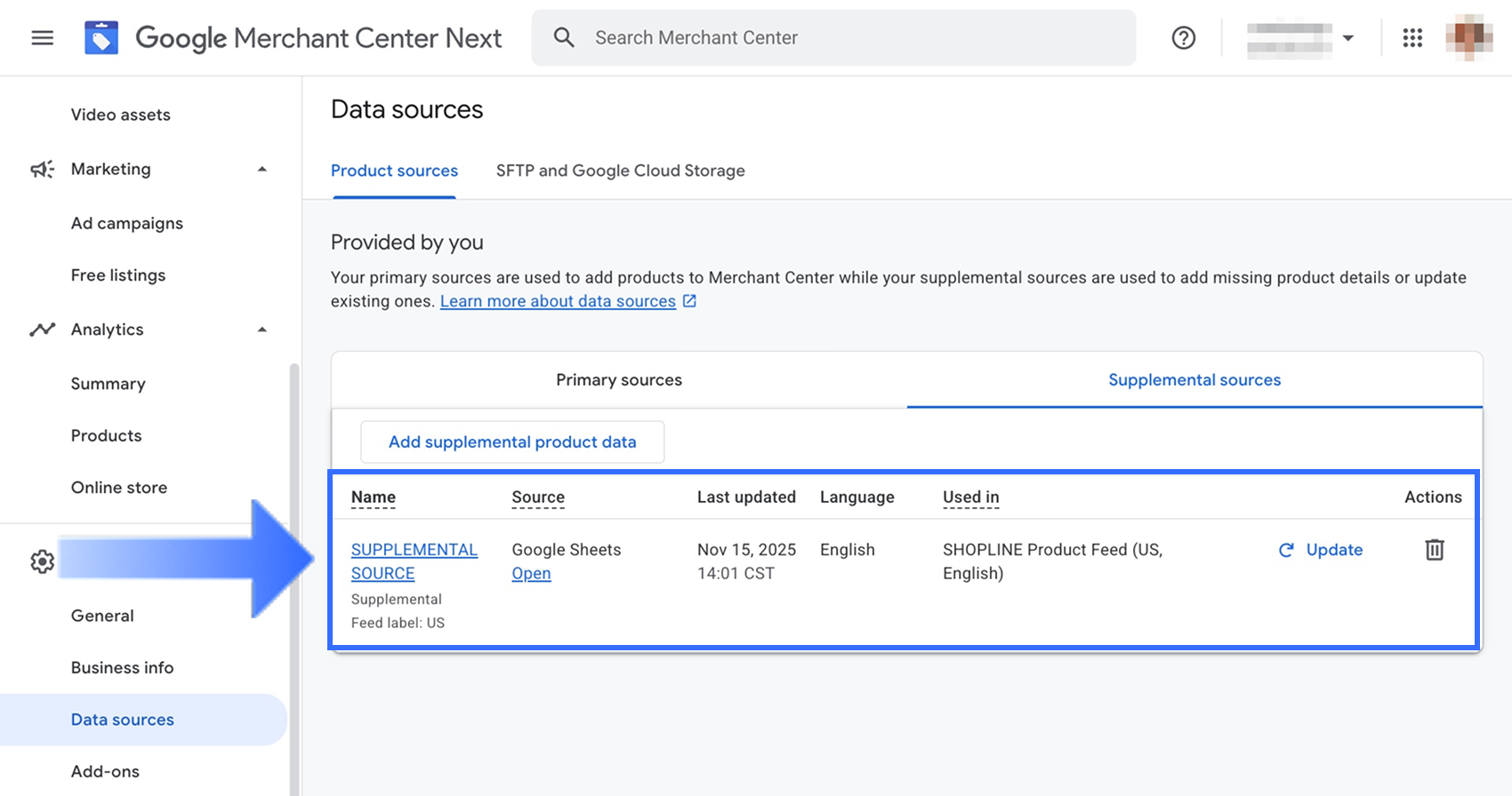
Task: Open the Google apps grid
Action: pos(1412,38)
